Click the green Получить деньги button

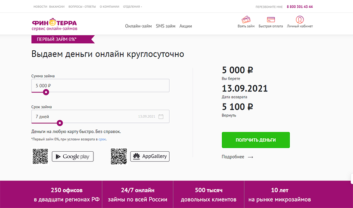click(x=256, y=140)
